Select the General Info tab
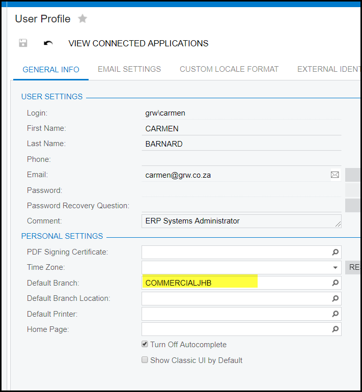 pyautogui.click(x=51, y=70)
